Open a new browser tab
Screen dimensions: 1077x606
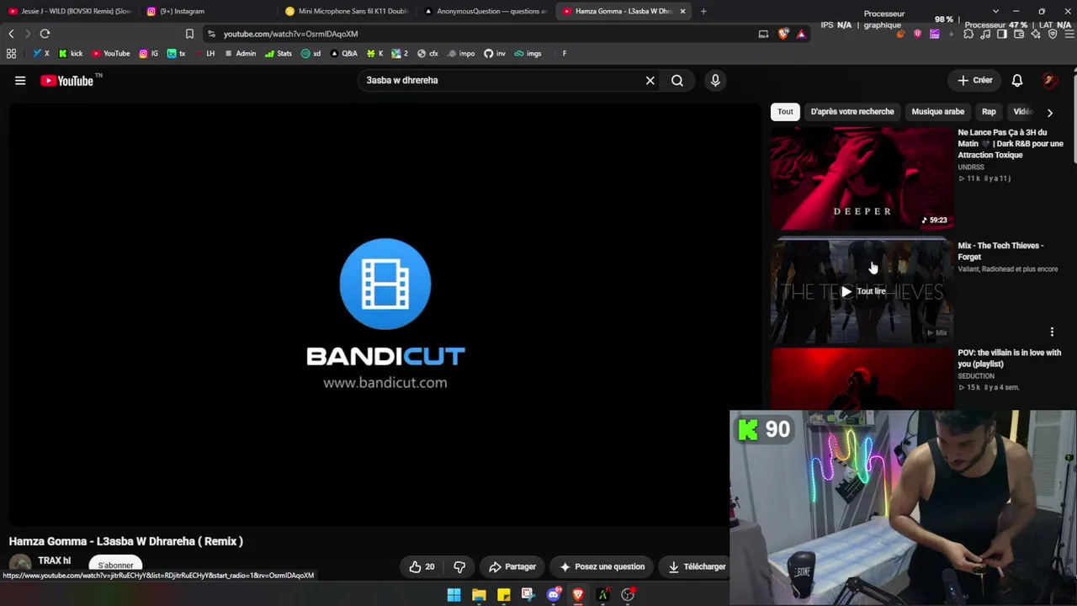coord(703,11)
